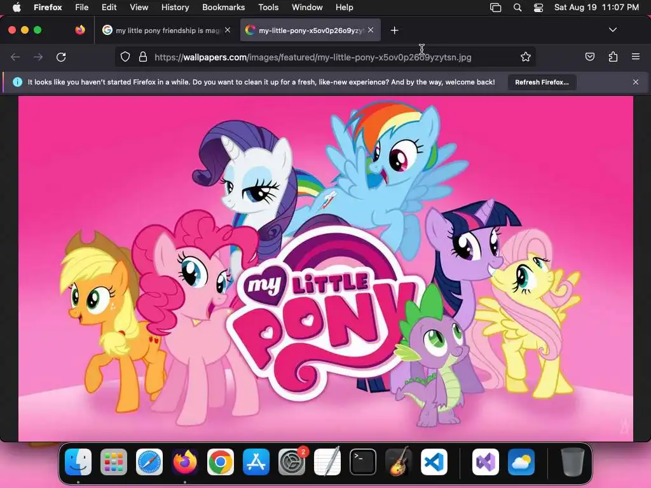Screen dimensions: 651x488
Task: Click the Firefox back arrow
Action: click(15, 57)
